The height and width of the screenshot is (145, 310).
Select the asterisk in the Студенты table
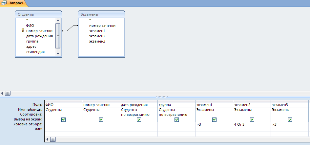click(27, 20)
